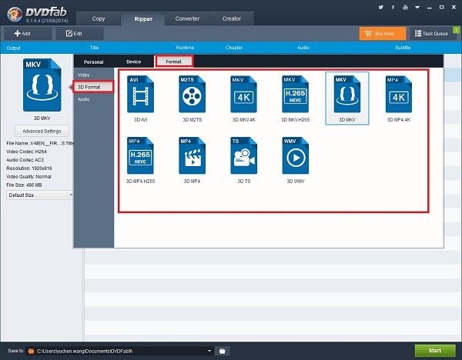Browse output folder with the folder icon button
This screenshot has height=360, width=462.
[223, 351]
